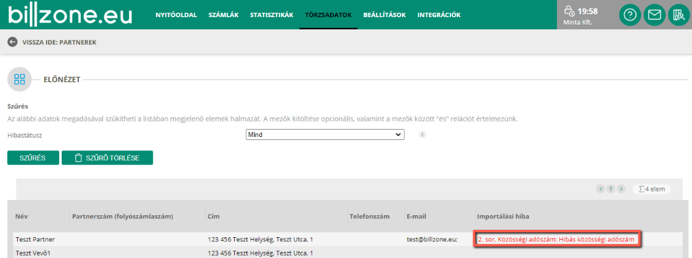Viewport: 692px width, 258px height.
Task: Click the Minta Kft. company name
Action: point(577,21)
